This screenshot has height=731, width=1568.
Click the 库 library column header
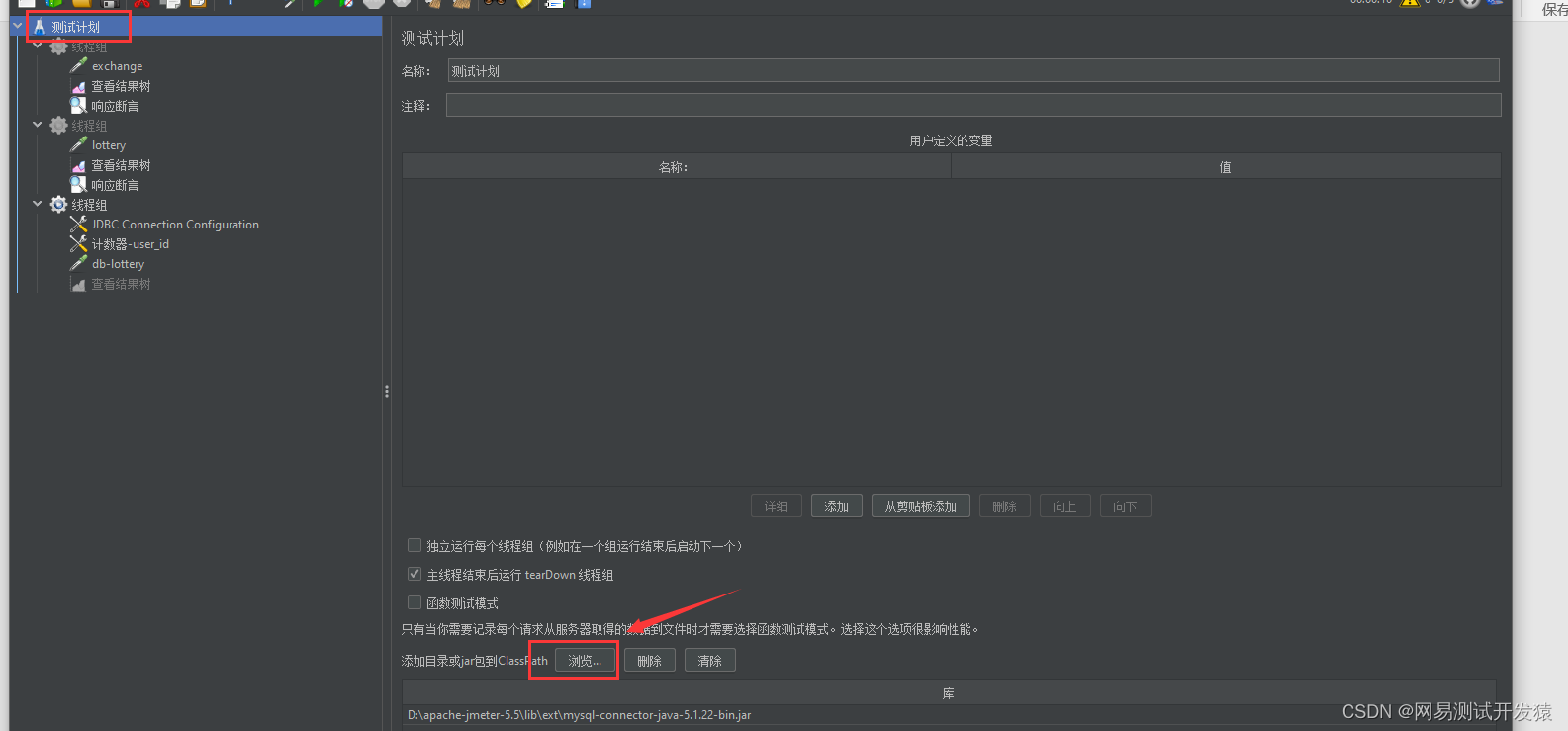click(x=949, y=693)
